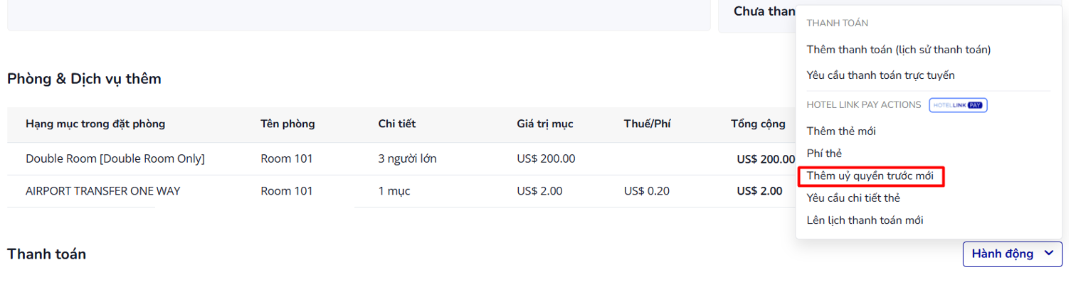Select Thêm thanh toán (lịch sử thanh toán)
Viewport: 1071px width, 292px height.
898,50
